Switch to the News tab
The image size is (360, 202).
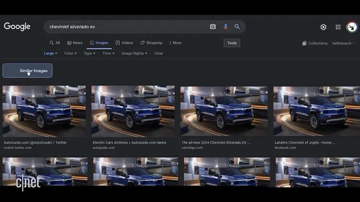(75, 43)
